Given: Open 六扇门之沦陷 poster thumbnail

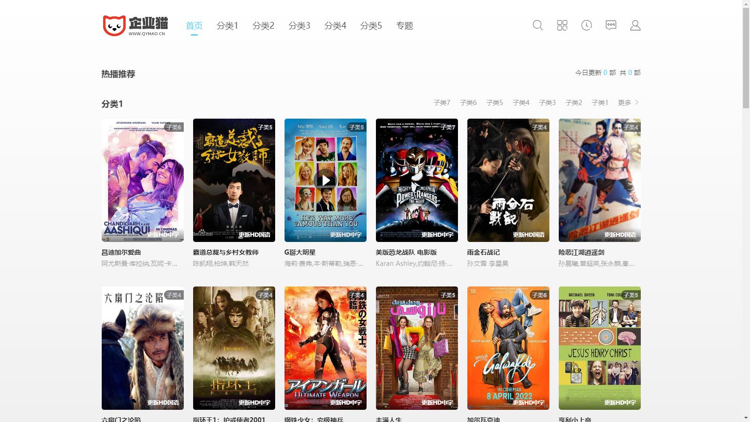Looking at the screenshot, I should [x=142, y=348].
